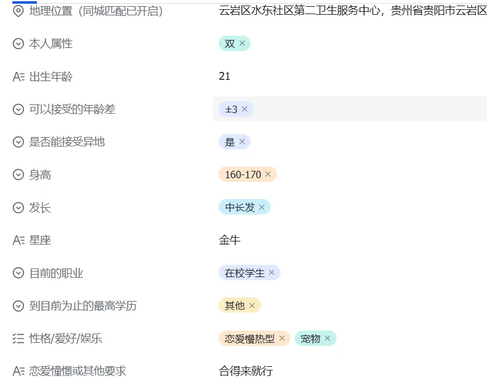Remove the 恋爱慢热型 personality tag
The image size is (487, 384).
coord(282,339)
